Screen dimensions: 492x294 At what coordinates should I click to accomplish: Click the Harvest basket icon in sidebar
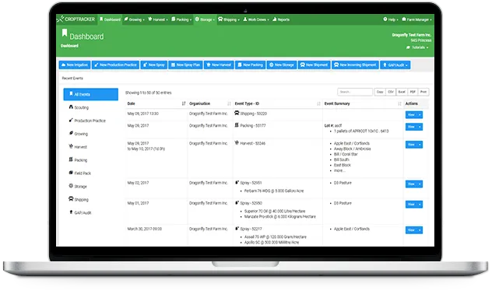coord(71,146)
